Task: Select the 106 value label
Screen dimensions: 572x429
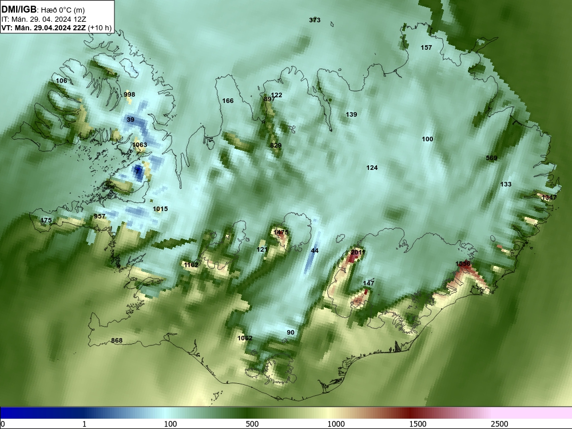Action: [61, 81]
